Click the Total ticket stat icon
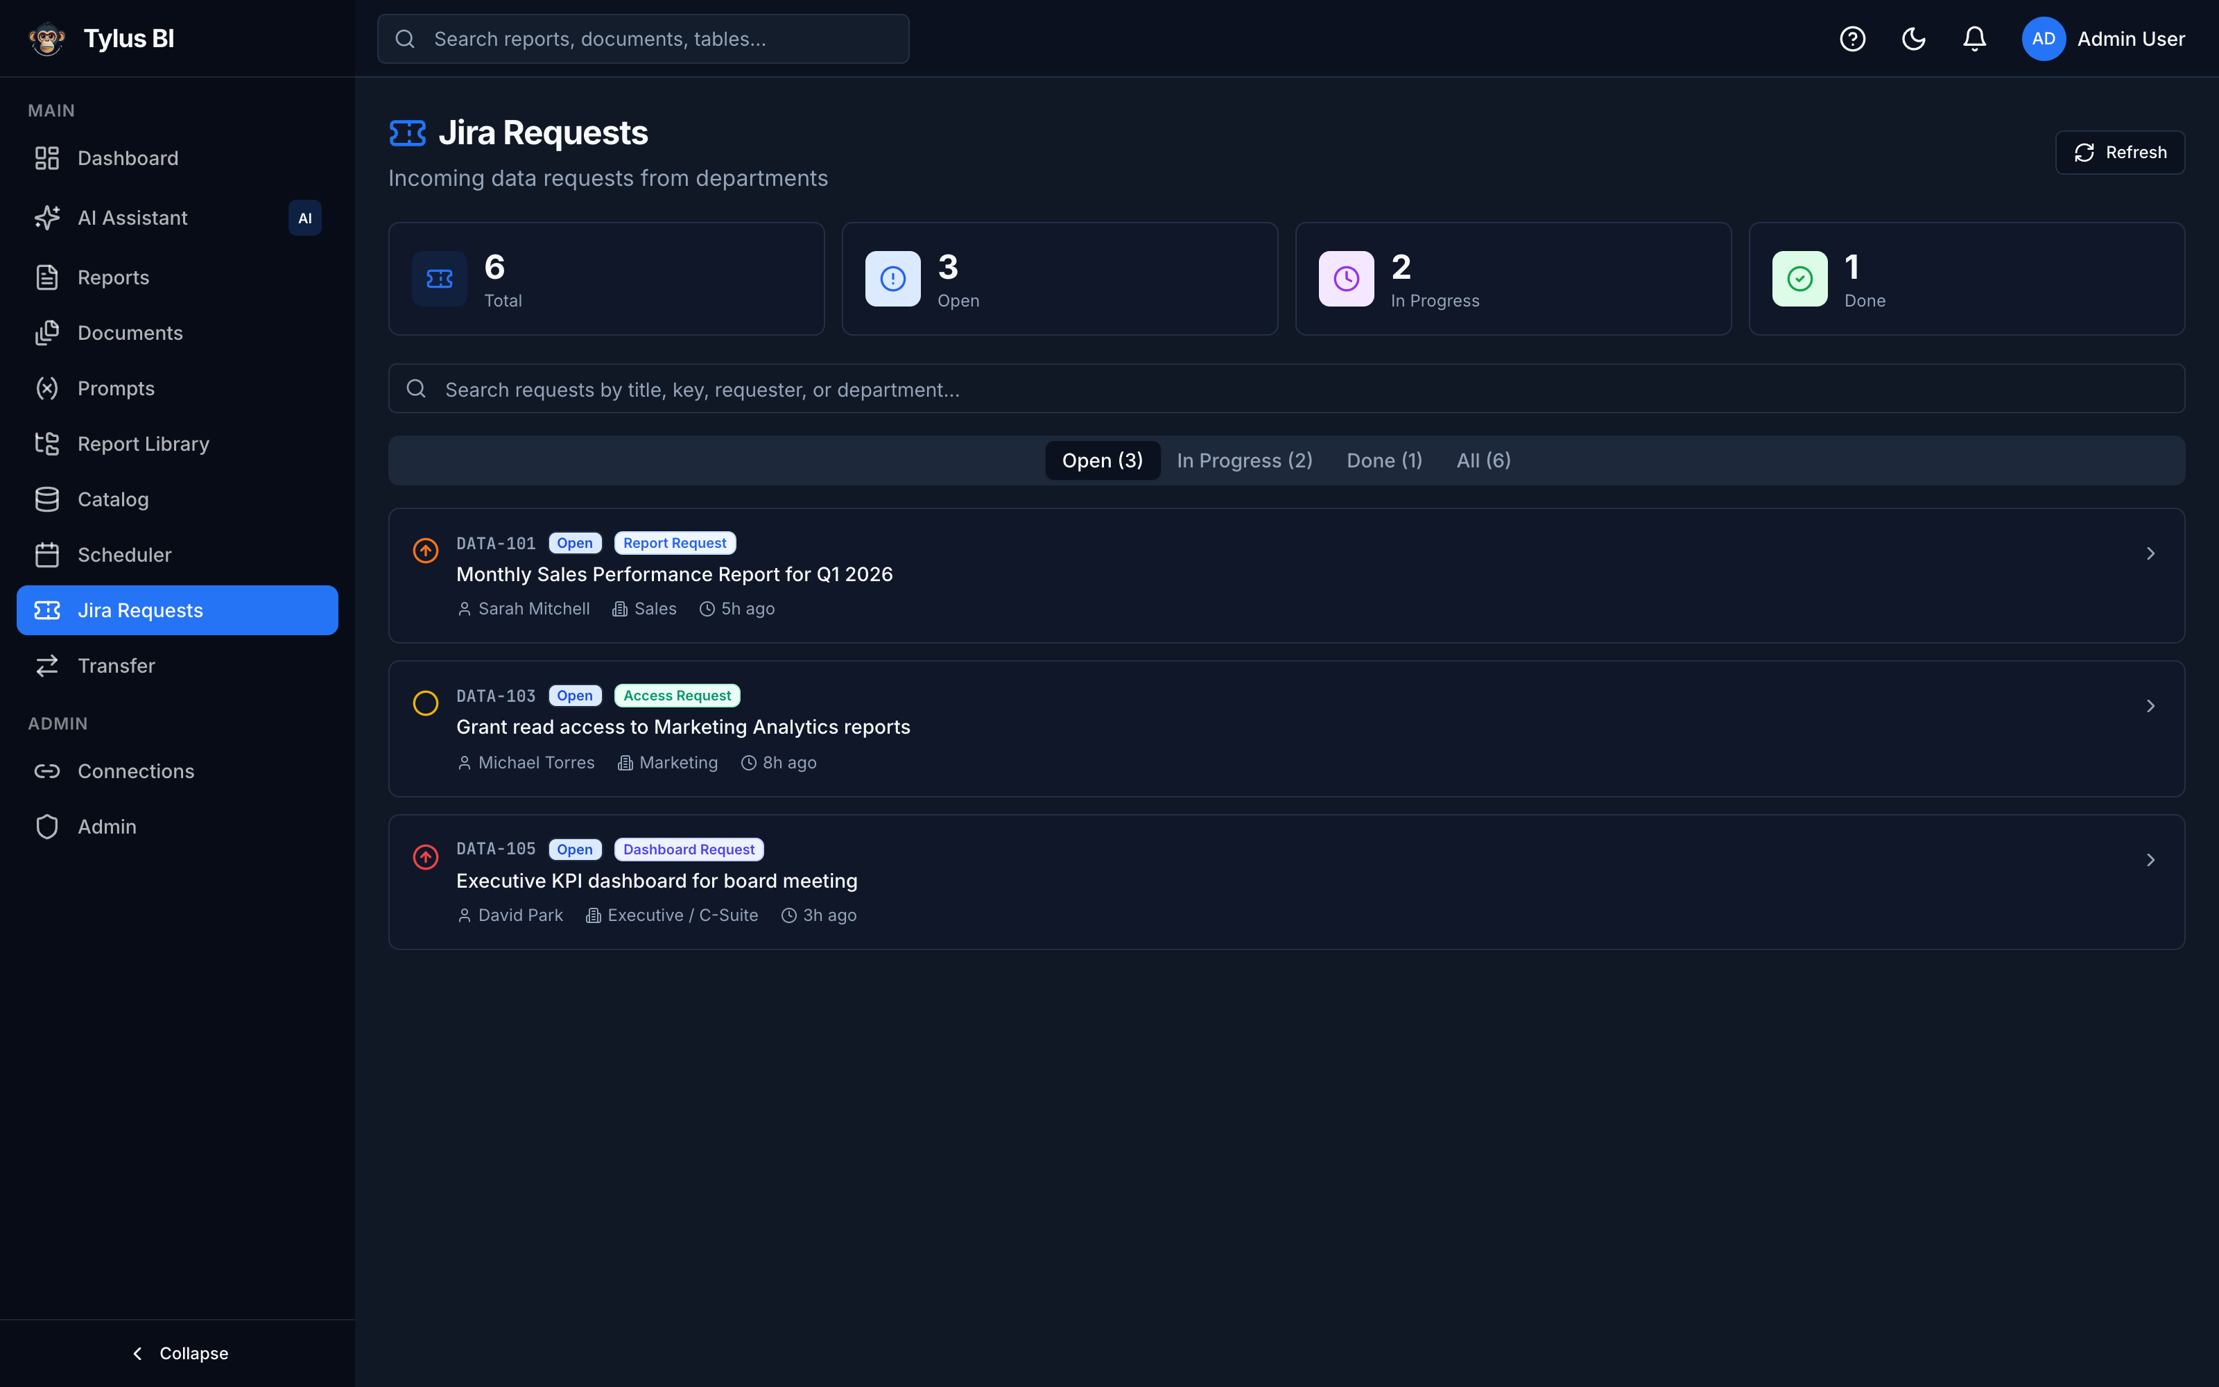2219x1387 pixels. (439, 279)
